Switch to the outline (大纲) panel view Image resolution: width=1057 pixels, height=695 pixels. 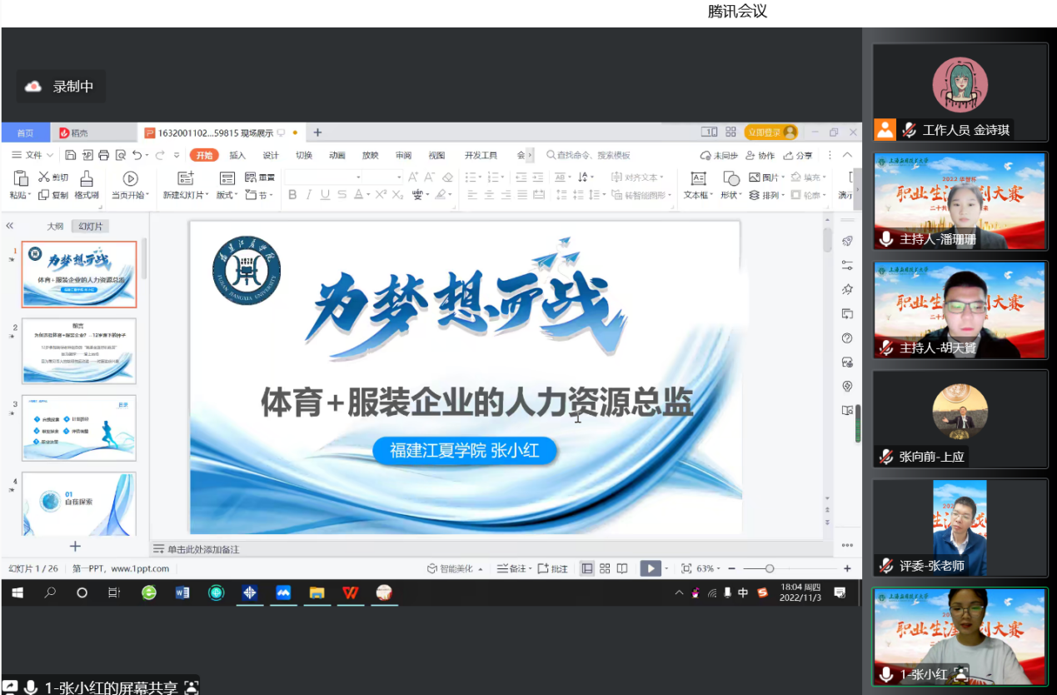[x=55, y=227]
